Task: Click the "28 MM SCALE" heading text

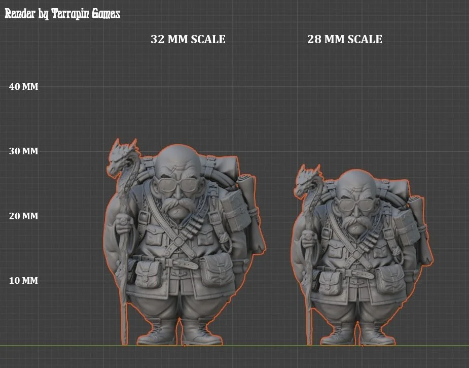Action: [x=345, y=39]
